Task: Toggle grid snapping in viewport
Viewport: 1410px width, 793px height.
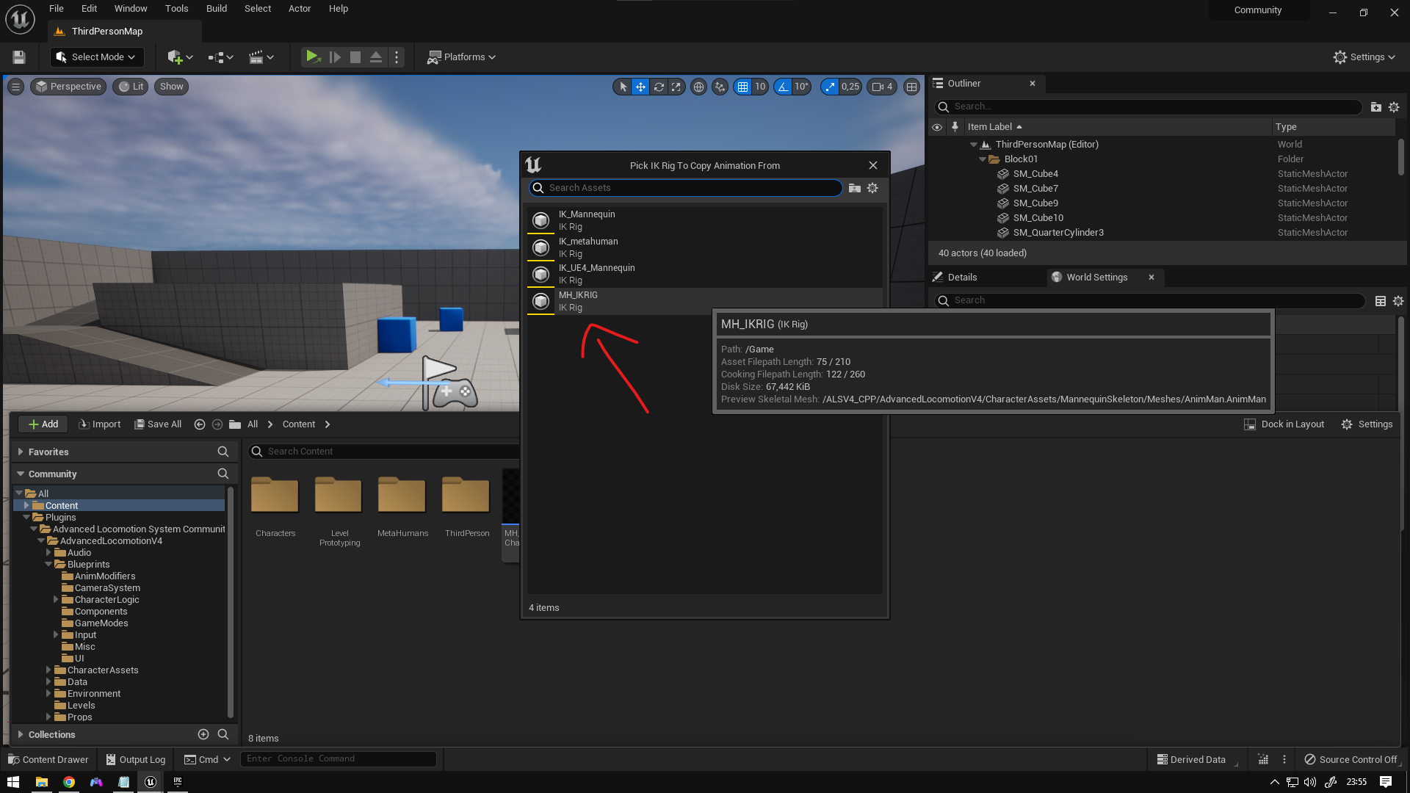Action: (x=742, y=87)
